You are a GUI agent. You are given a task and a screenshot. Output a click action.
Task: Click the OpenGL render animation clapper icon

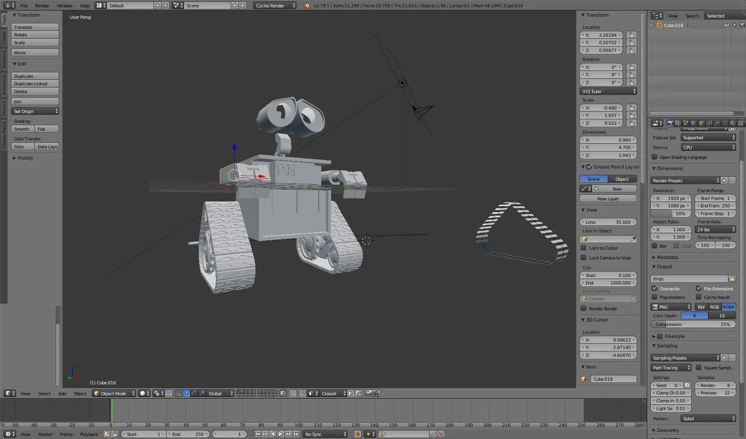376,394
